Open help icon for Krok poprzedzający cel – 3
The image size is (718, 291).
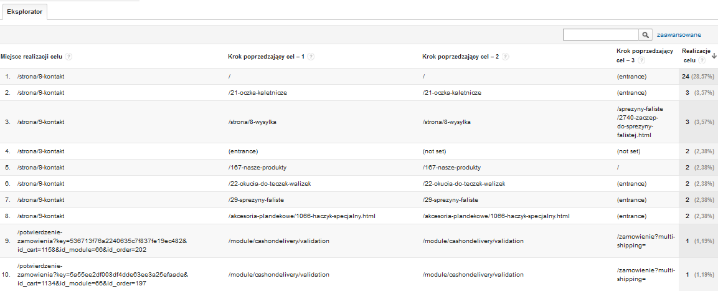pyautogui.click(x=641, y=60)
